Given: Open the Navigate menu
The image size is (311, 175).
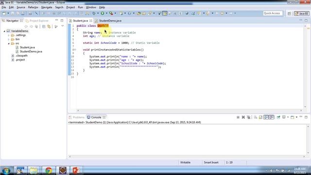Looking at the screenshot, I should pos(47,7).
